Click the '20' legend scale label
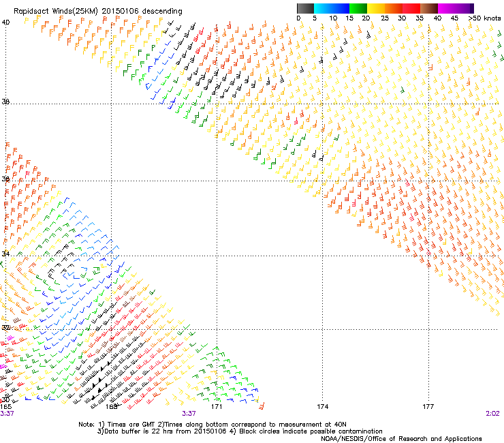This screenshot has width=504, height=443. point(366,18)
